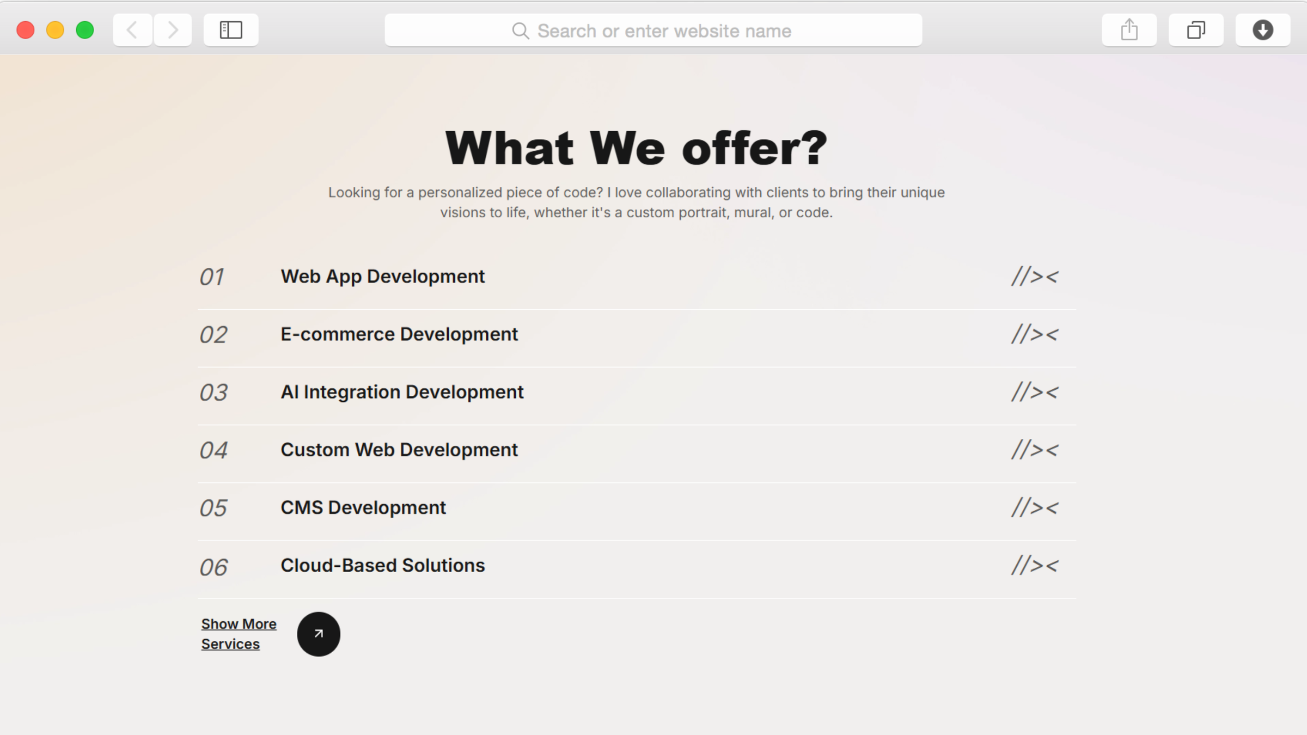Click the share icon in toolbar
This screenshot has width=1307, height=735.
(x=1129, y=30)
